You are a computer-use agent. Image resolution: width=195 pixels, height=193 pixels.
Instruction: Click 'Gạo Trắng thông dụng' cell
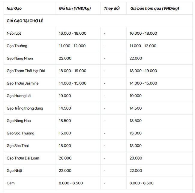click(x=25, y=108)
